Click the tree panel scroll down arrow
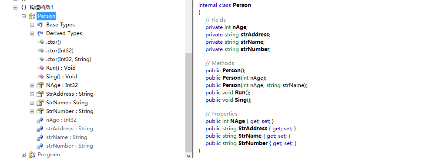426x158 pixels. (188, 155)
